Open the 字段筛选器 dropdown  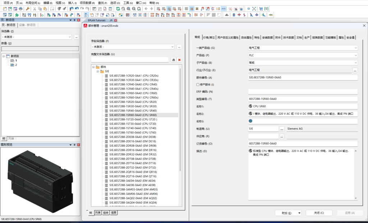click(x=172, y=47)
